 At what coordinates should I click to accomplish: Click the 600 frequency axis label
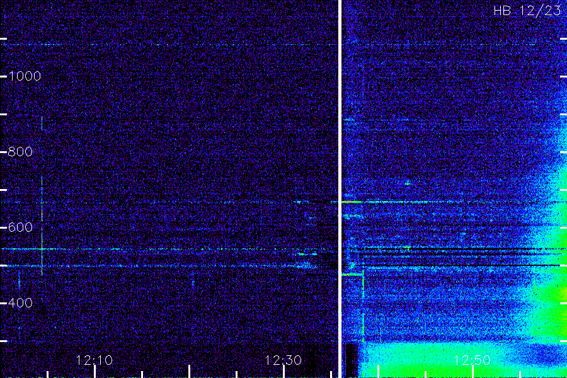(x=20, y=227)
